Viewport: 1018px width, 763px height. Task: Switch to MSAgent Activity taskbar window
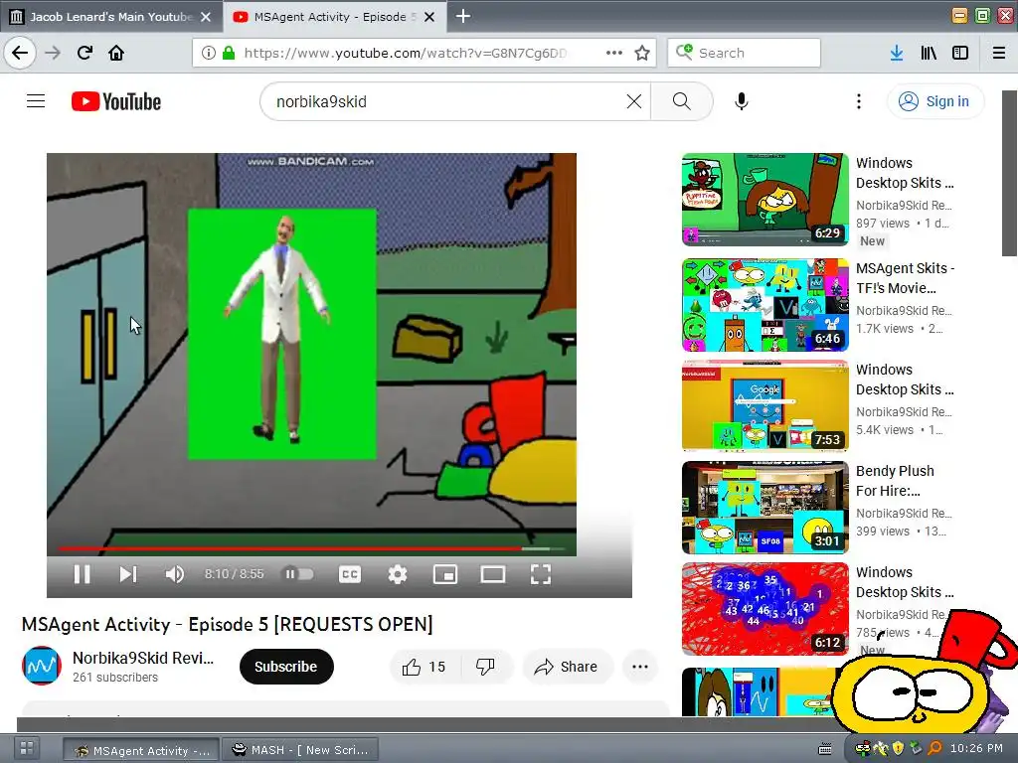click(139, 750)
